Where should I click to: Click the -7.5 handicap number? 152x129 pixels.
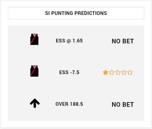(x=75, y=72)
